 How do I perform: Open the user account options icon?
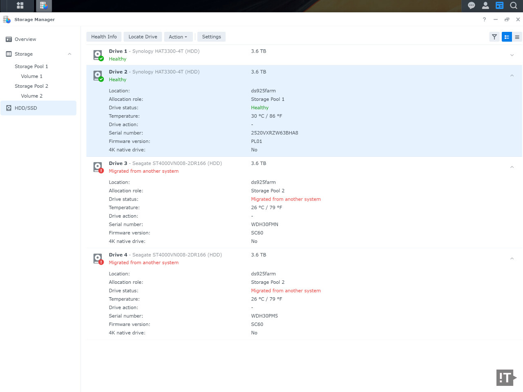click(485, 6)
